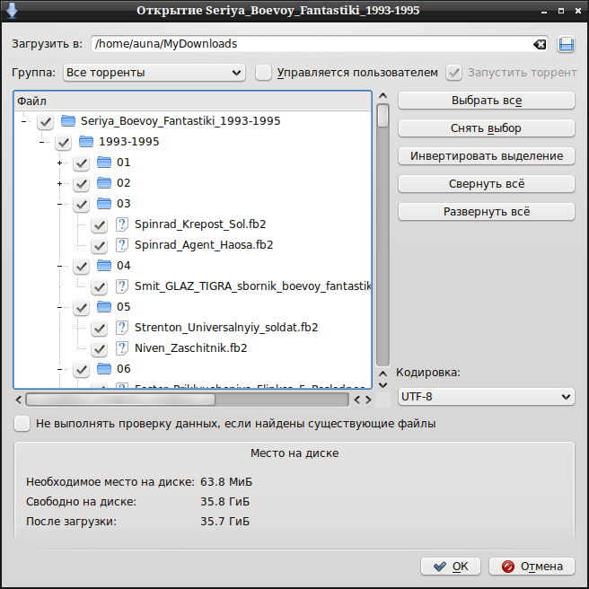
Task: Collapse folder 04 tree node
Action: (x=60, y=266)
